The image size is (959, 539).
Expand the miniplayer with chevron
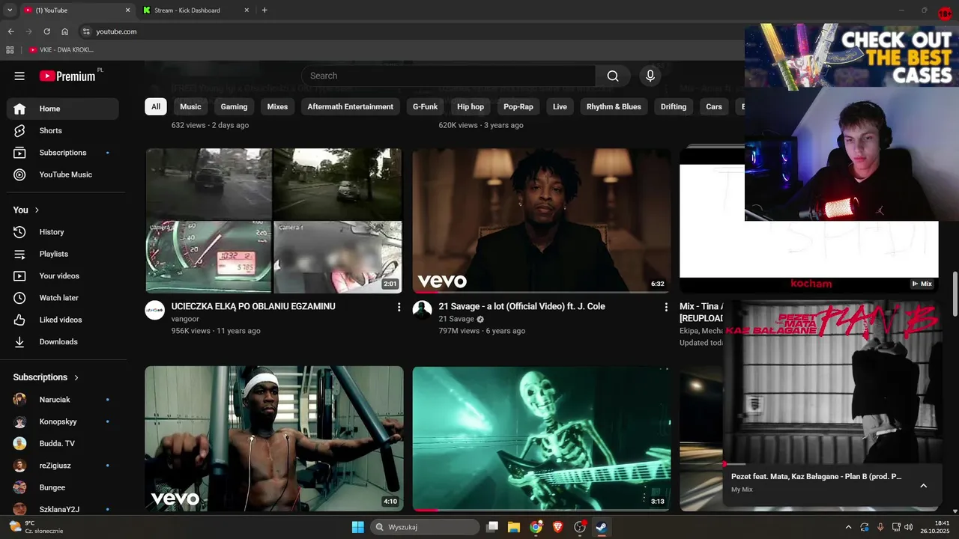click(x=923, y=485)
